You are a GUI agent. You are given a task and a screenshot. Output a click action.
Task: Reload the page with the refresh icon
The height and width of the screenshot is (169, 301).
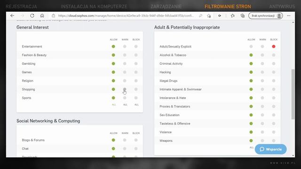[32, 15]
